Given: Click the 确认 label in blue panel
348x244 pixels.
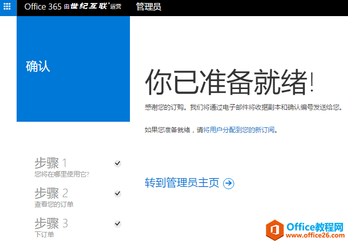Looking at the screenshot, I should [38, 66].
